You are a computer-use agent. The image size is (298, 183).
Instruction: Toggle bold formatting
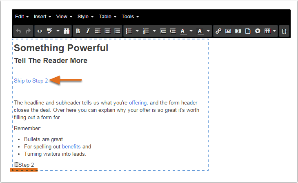pos(78,31)
